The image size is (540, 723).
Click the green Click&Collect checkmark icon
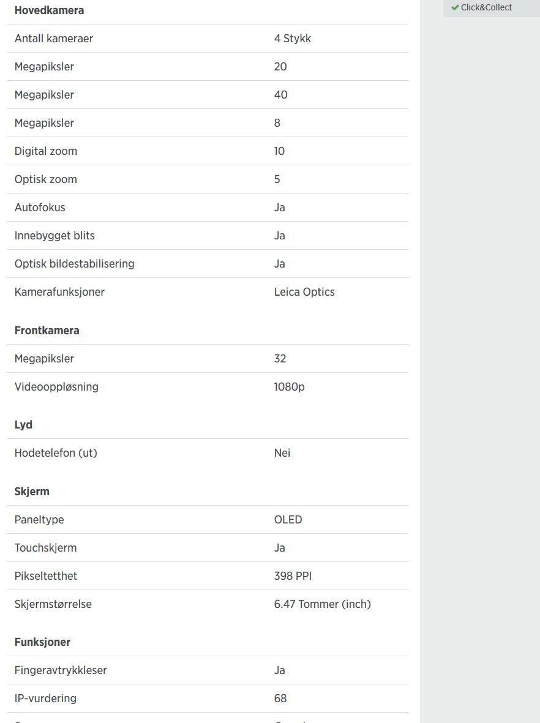(x=455, y=7)
